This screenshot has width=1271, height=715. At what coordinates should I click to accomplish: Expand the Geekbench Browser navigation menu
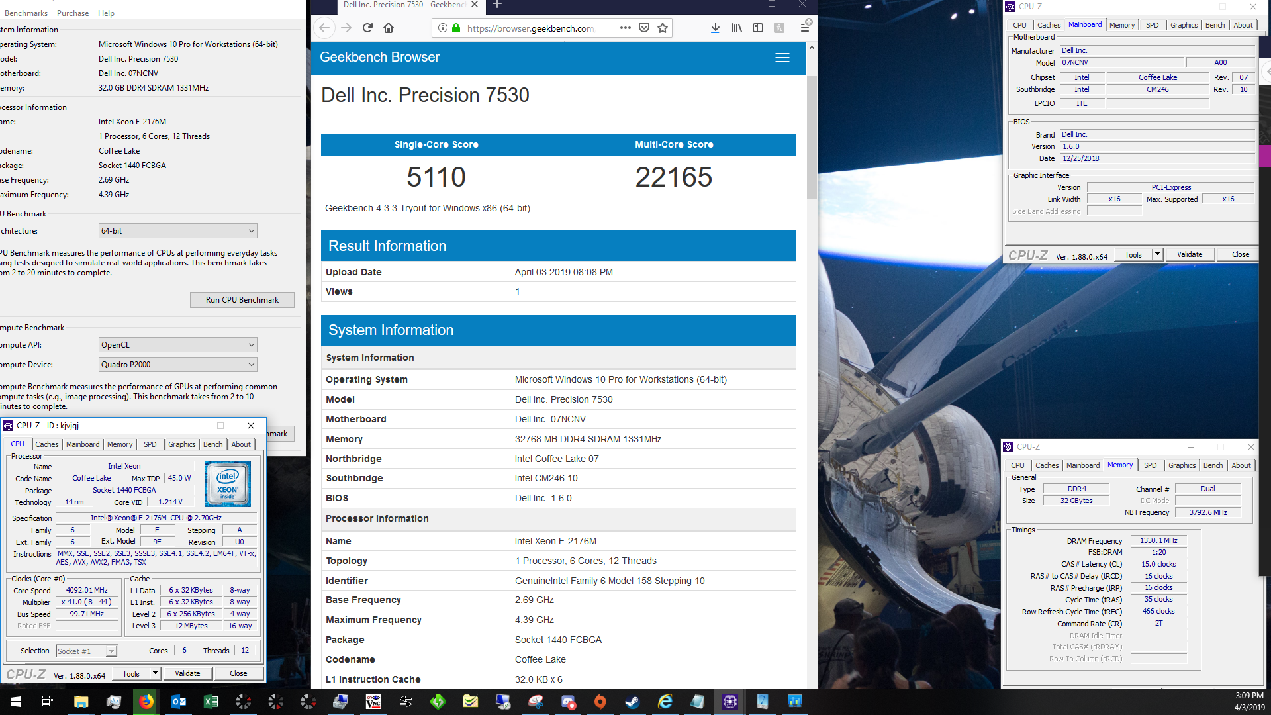782,58
